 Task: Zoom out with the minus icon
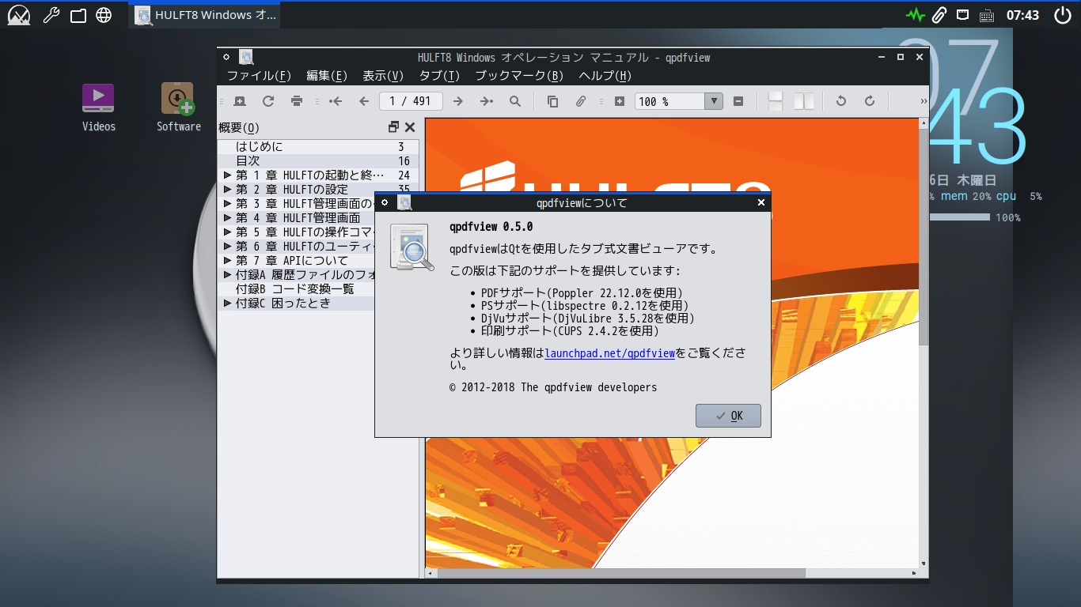(x=738, y=101)
